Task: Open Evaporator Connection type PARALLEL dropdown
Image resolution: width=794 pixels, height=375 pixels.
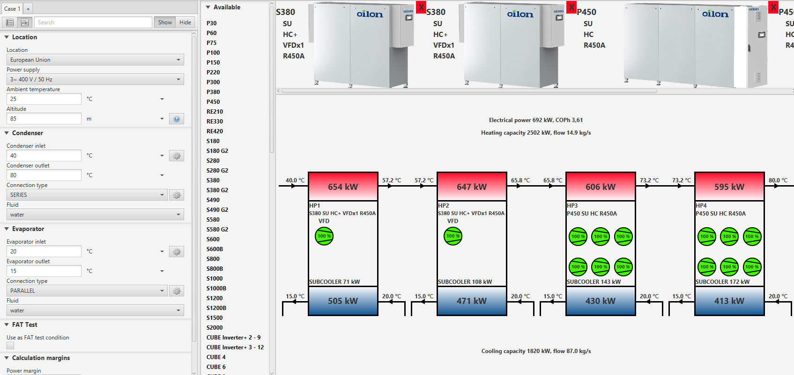Action: 87,291
